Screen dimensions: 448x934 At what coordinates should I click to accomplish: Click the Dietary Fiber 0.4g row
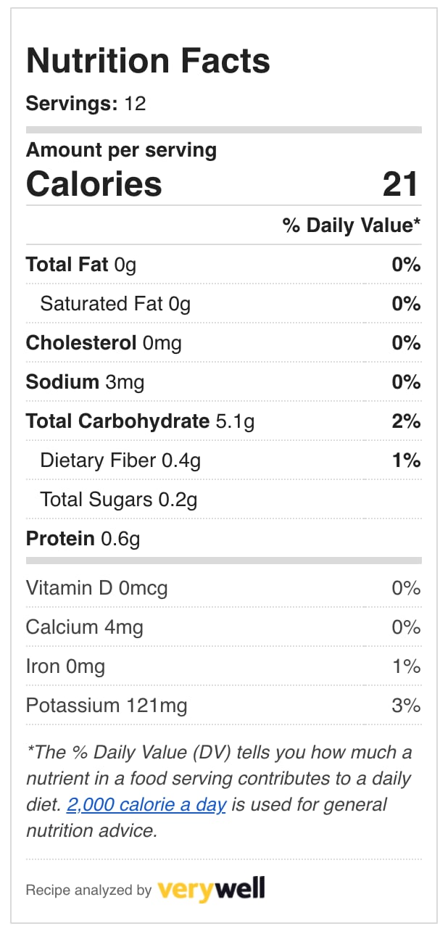(x=223, y=460)
